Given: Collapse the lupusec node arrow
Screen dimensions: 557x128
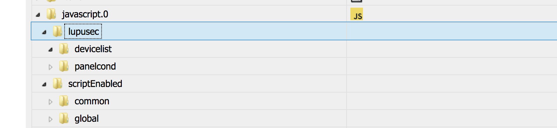Looking at the screenshot, I should click(44, 32).
